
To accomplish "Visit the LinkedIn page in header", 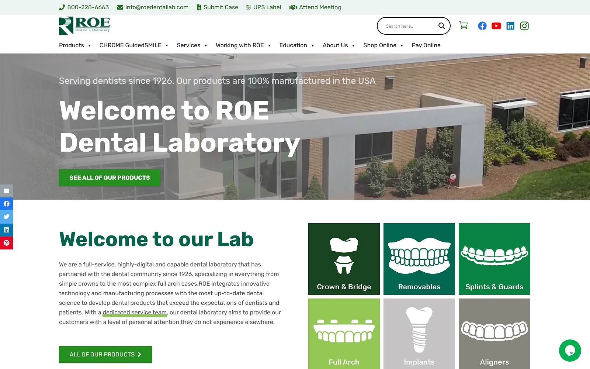I will coord(510,26).
